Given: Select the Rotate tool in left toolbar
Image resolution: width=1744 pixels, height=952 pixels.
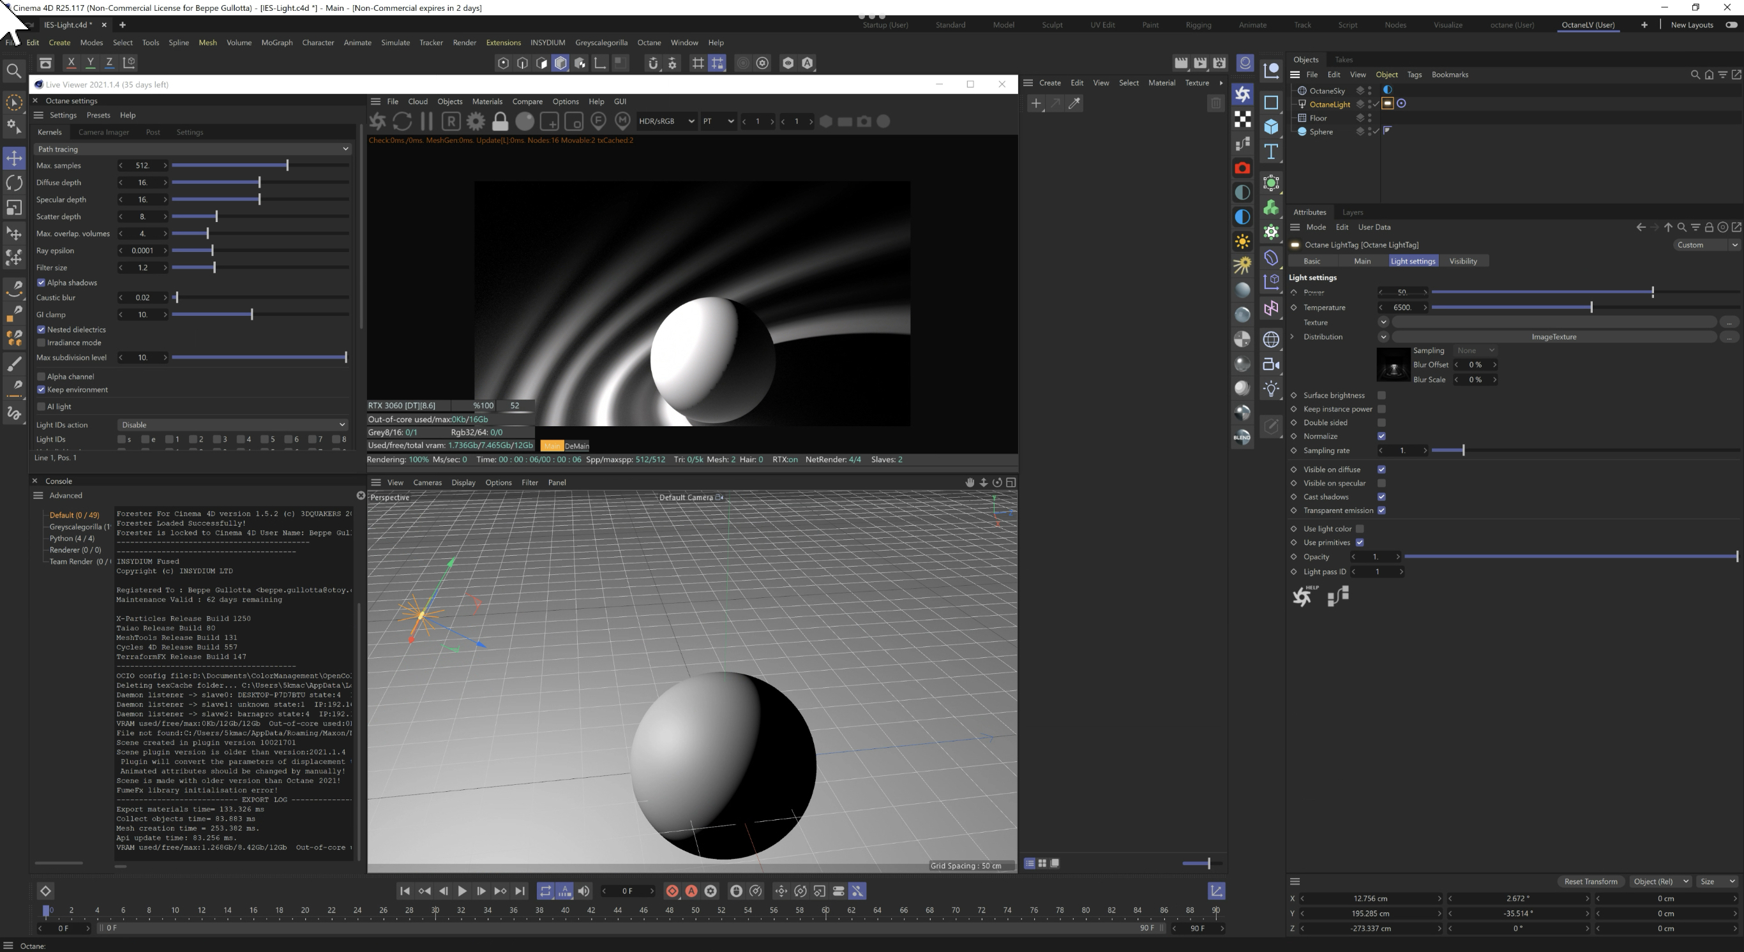Looking at the screenshot, I should click(14, 182).
